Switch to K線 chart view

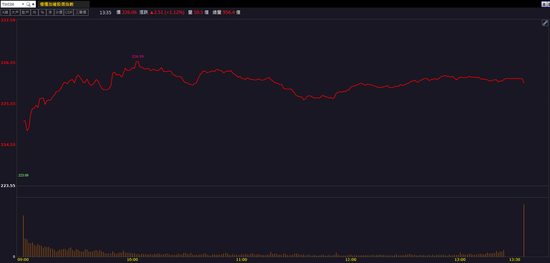[x=5, y=12]
